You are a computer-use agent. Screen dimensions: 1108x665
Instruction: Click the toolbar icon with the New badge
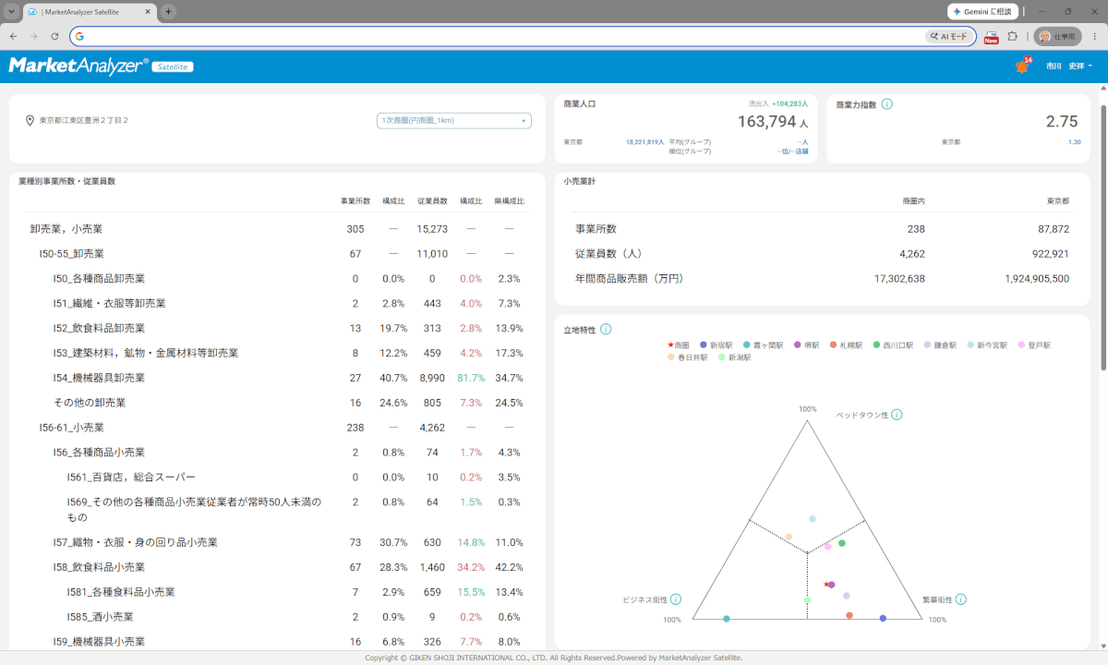tap(991, 36)
